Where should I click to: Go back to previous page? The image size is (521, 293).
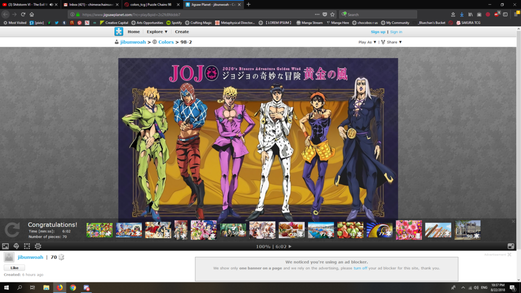5,14
